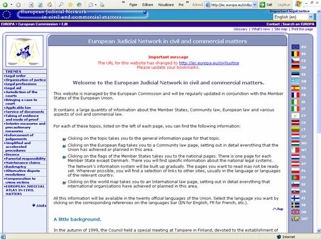Select the UK flag
Viewport: 321px width, 240px height.
coord(295,212)
